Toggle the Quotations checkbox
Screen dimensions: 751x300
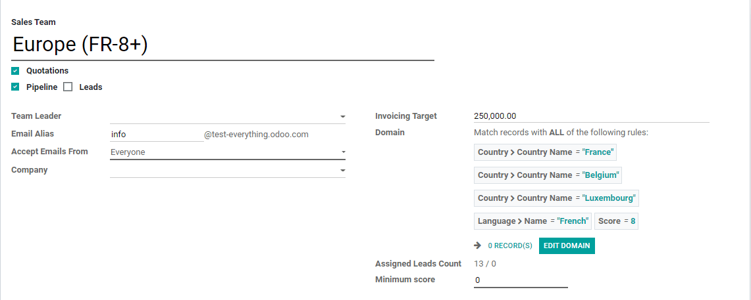(x=15, y=71)
